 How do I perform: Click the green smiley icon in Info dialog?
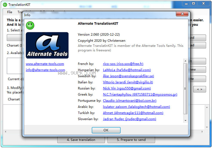[30, 25]
